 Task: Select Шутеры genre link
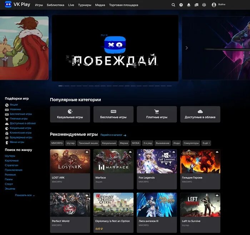coord(10,156)
